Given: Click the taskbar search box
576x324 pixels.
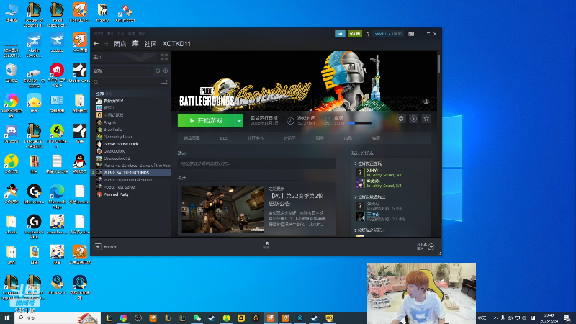Looking at the screenshot, I should (x=58, y=318).
